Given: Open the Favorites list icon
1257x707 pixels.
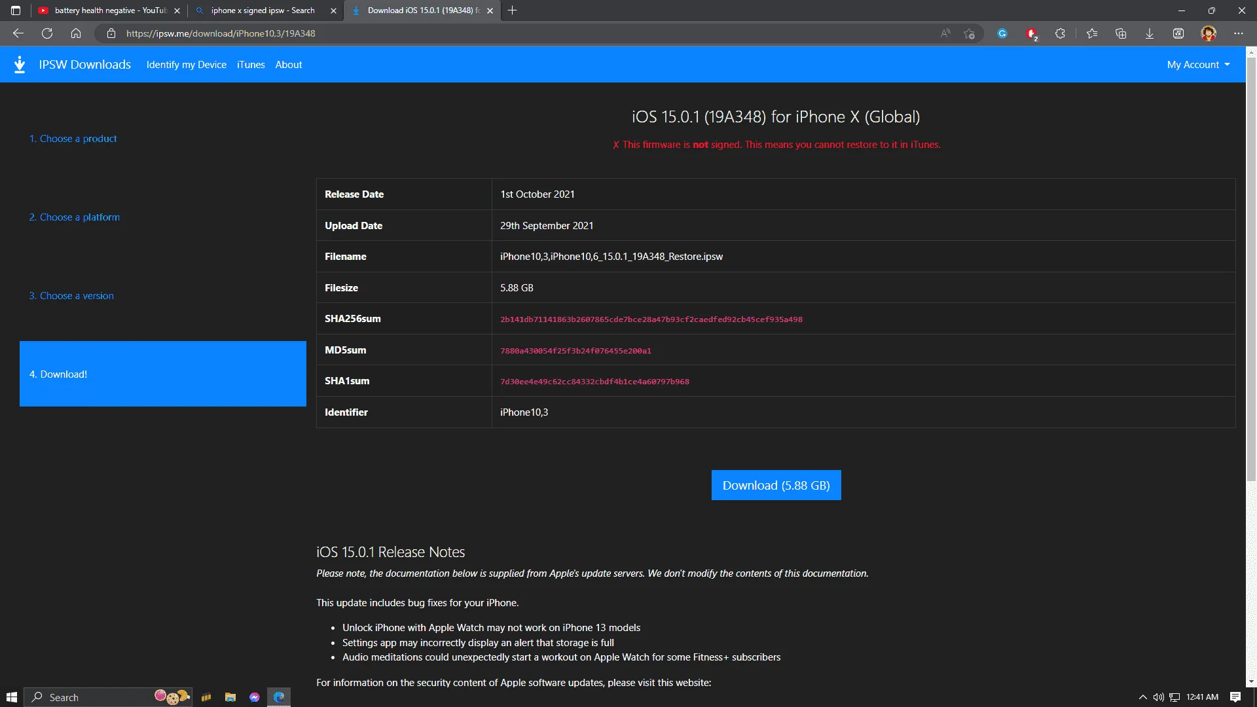Looking at the screenshot, I should pyautogui.click(x=1092, y=33).
